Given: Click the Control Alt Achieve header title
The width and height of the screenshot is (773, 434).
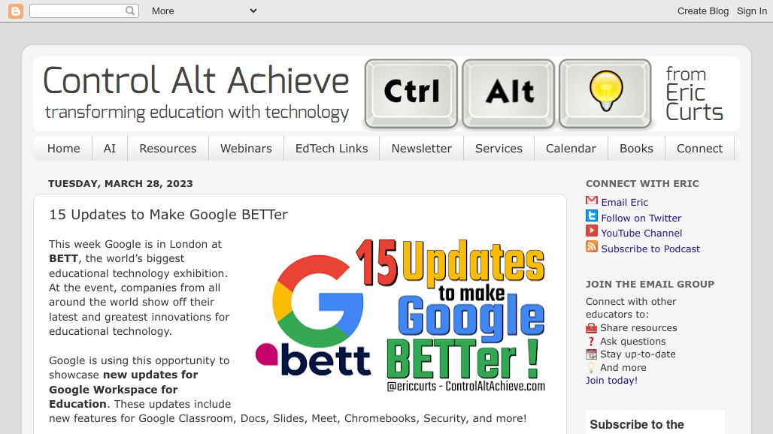Looking at the screenshot, I should pyautogui.click(x=196, y=80).
